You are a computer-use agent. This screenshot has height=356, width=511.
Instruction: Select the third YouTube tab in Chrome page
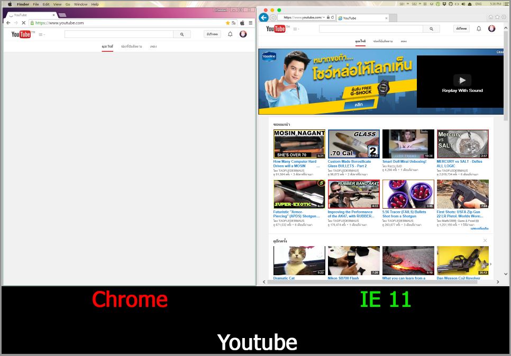[153, 46]
